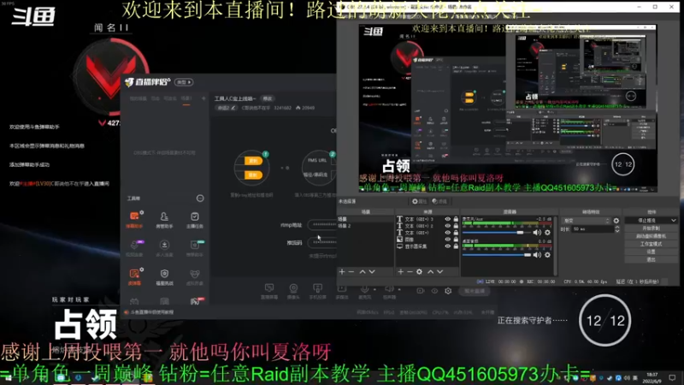Screen dimensions: 684x385
Task: Move the selected scene up in OBS
Action: coord(363,272)
